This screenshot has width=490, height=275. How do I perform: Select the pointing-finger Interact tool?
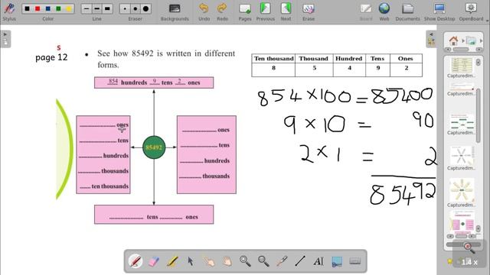209,261
